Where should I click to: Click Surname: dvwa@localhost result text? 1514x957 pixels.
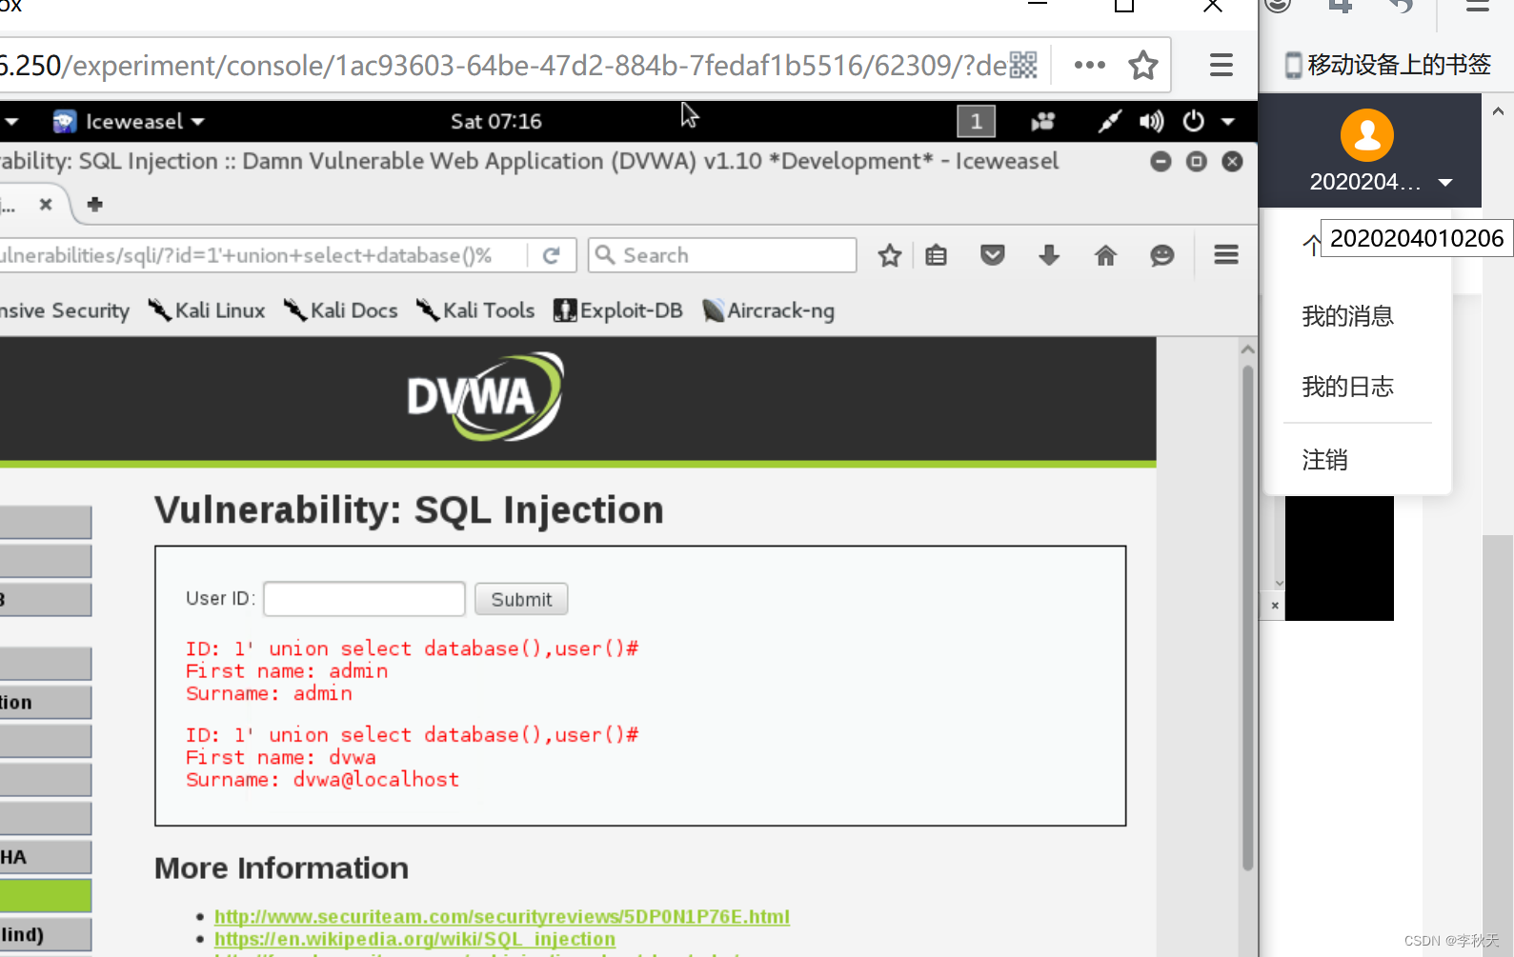322,779
